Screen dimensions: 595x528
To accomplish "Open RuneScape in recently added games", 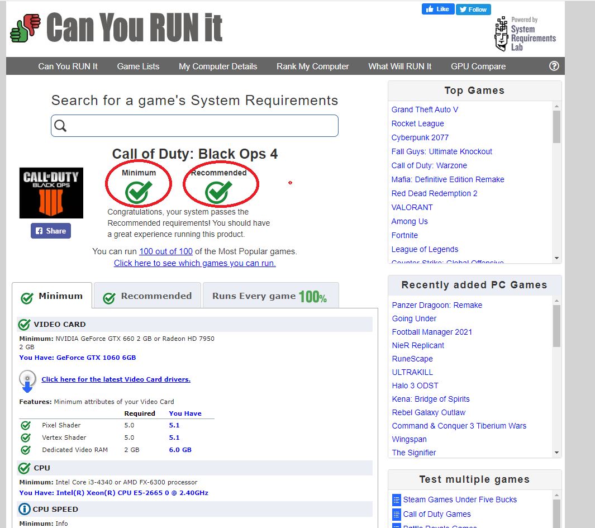I will [412, 359].
